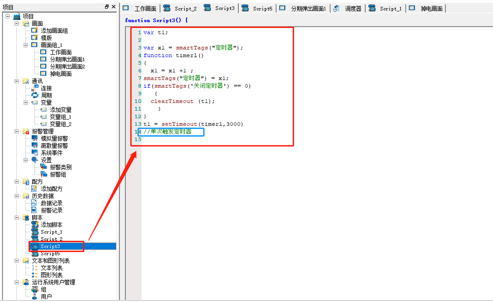Click the 添加变量 add tag icon
493x302 pixels.
[43, 109]
